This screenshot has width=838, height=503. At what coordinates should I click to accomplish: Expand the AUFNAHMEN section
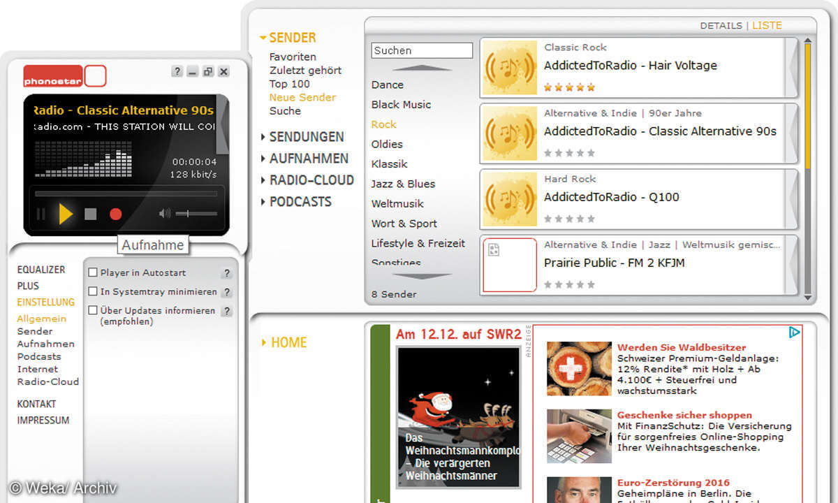[x=304, y=159]
